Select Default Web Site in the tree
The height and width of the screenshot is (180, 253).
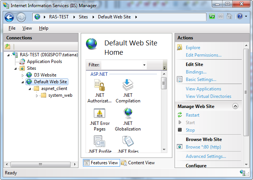click(x=51, y=82)
